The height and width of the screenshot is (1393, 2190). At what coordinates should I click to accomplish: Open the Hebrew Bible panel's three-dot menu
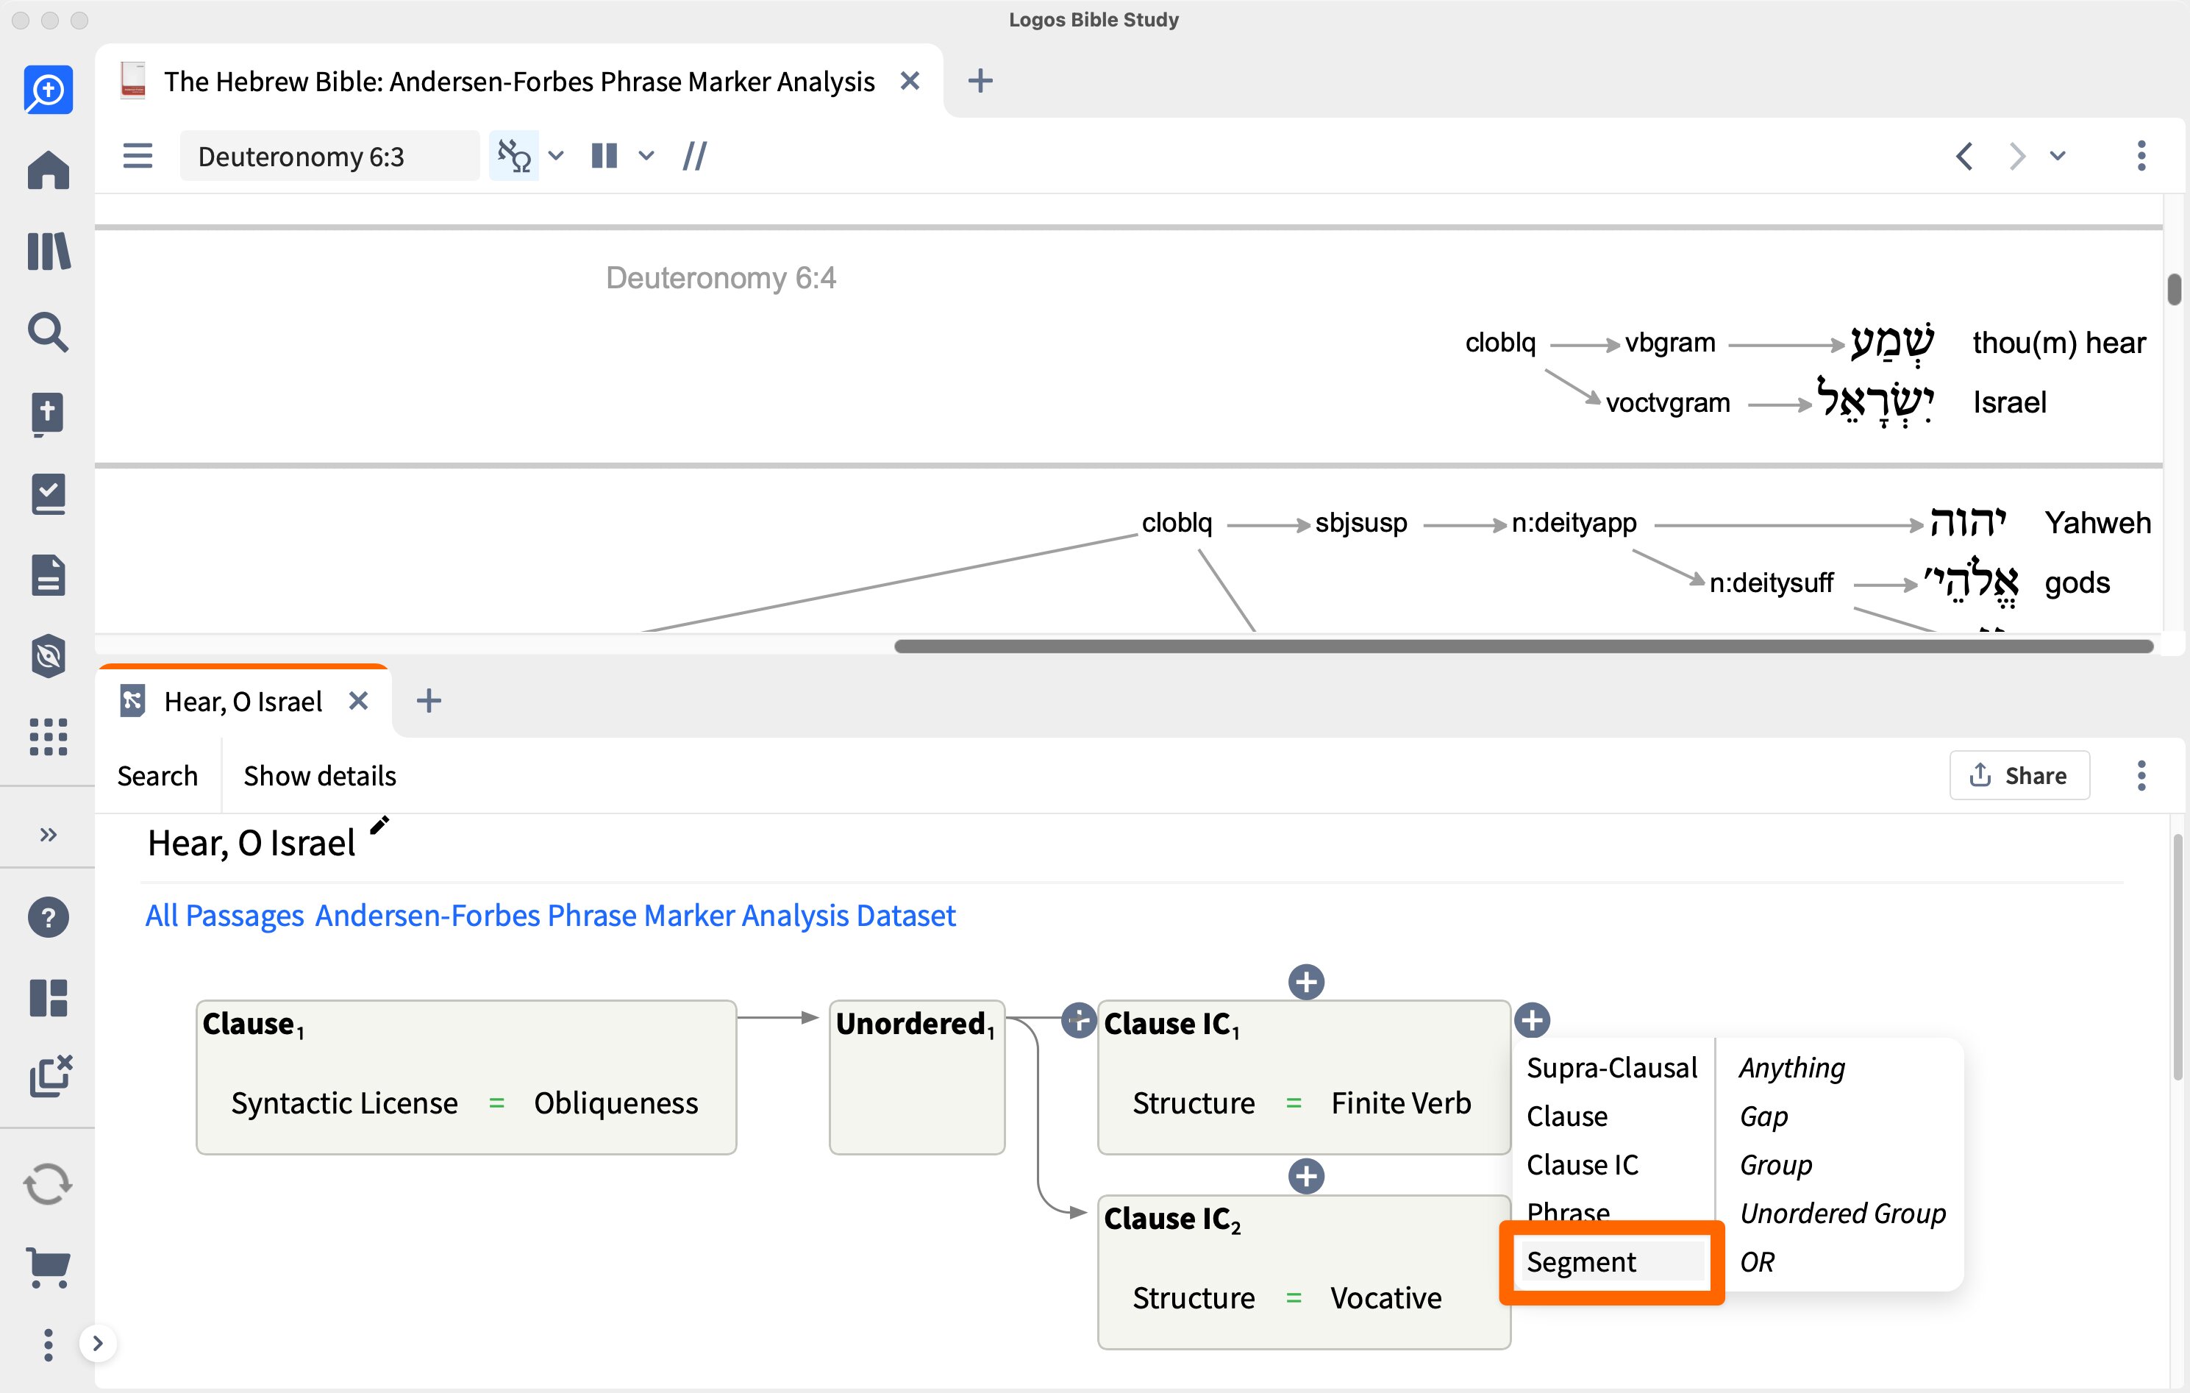click(2141, 156)
